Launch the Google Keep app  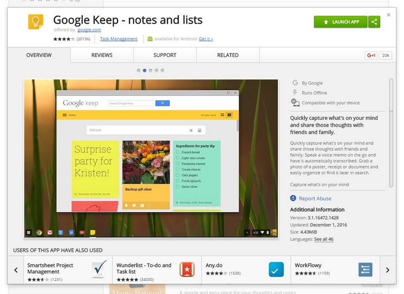340,22
